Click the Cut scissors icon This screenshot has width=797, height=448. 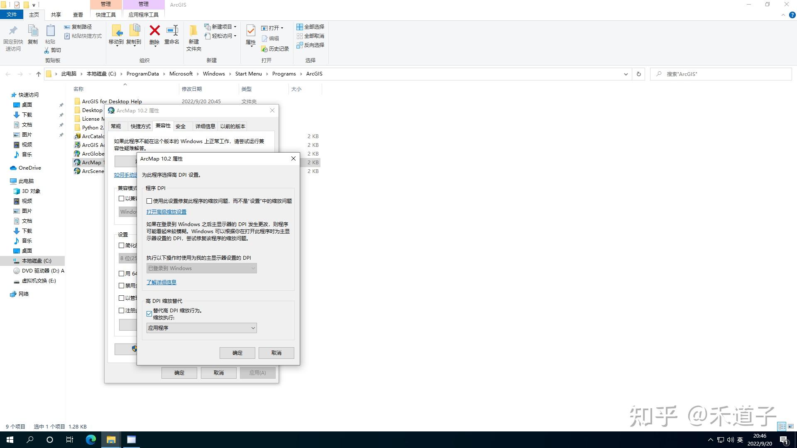pos(47,50)
